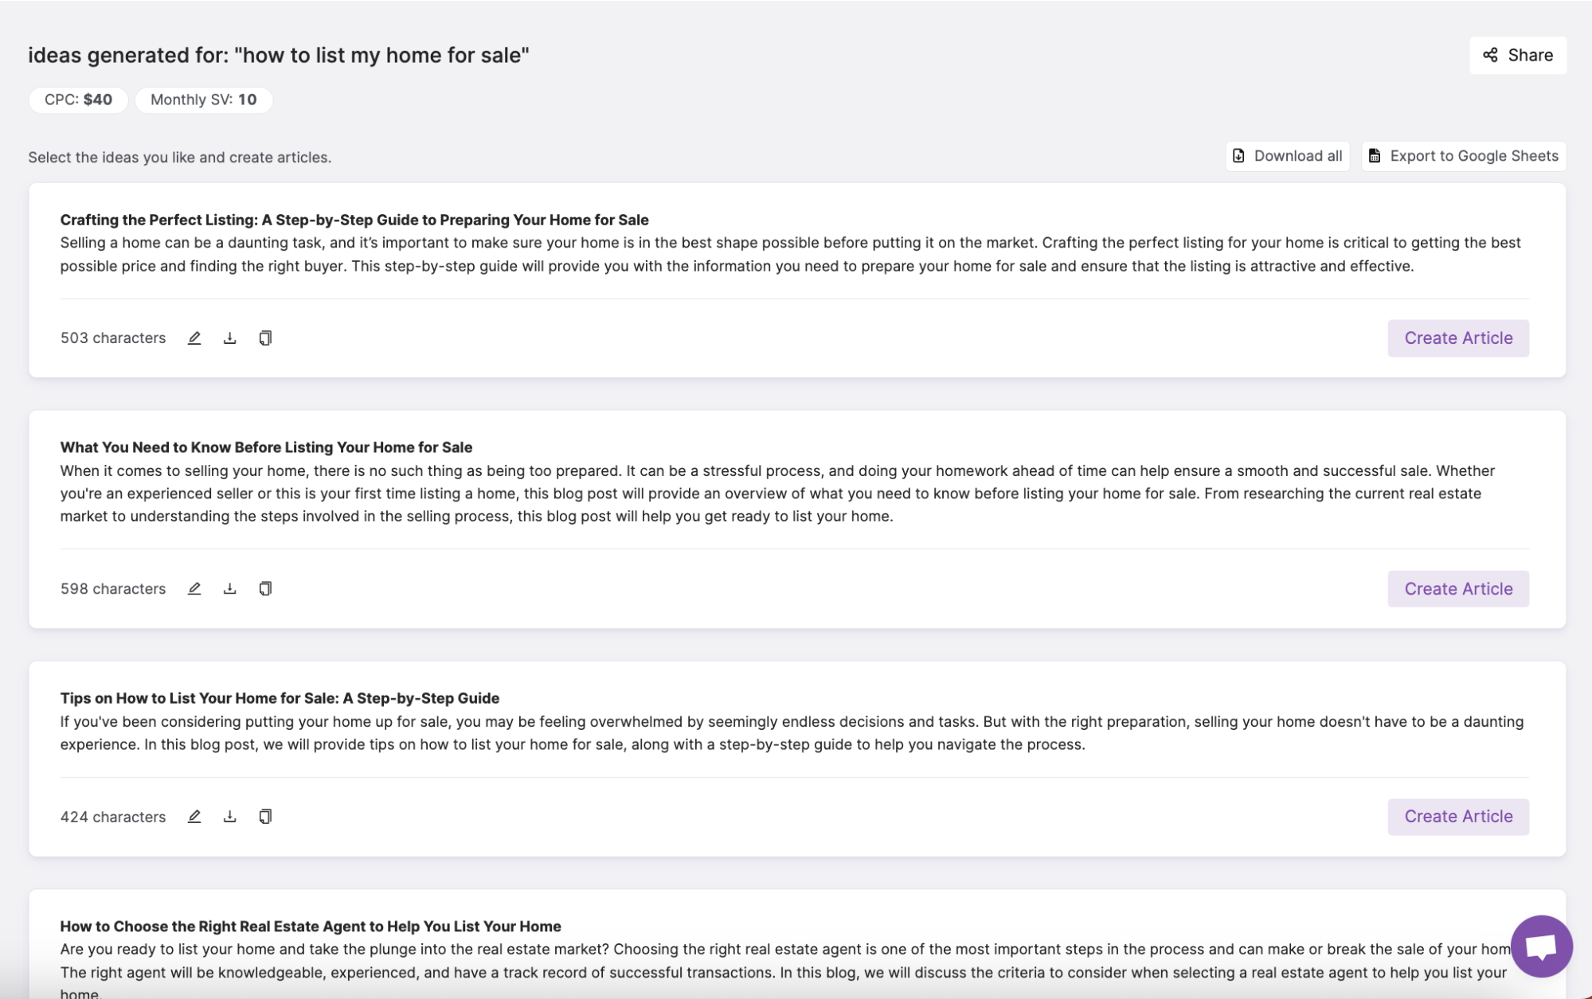Image resolution: width=1592 pixels, height=999 pixels.
Task: Edit the "What You Need to Know" idea
Action: coord(194,588)
